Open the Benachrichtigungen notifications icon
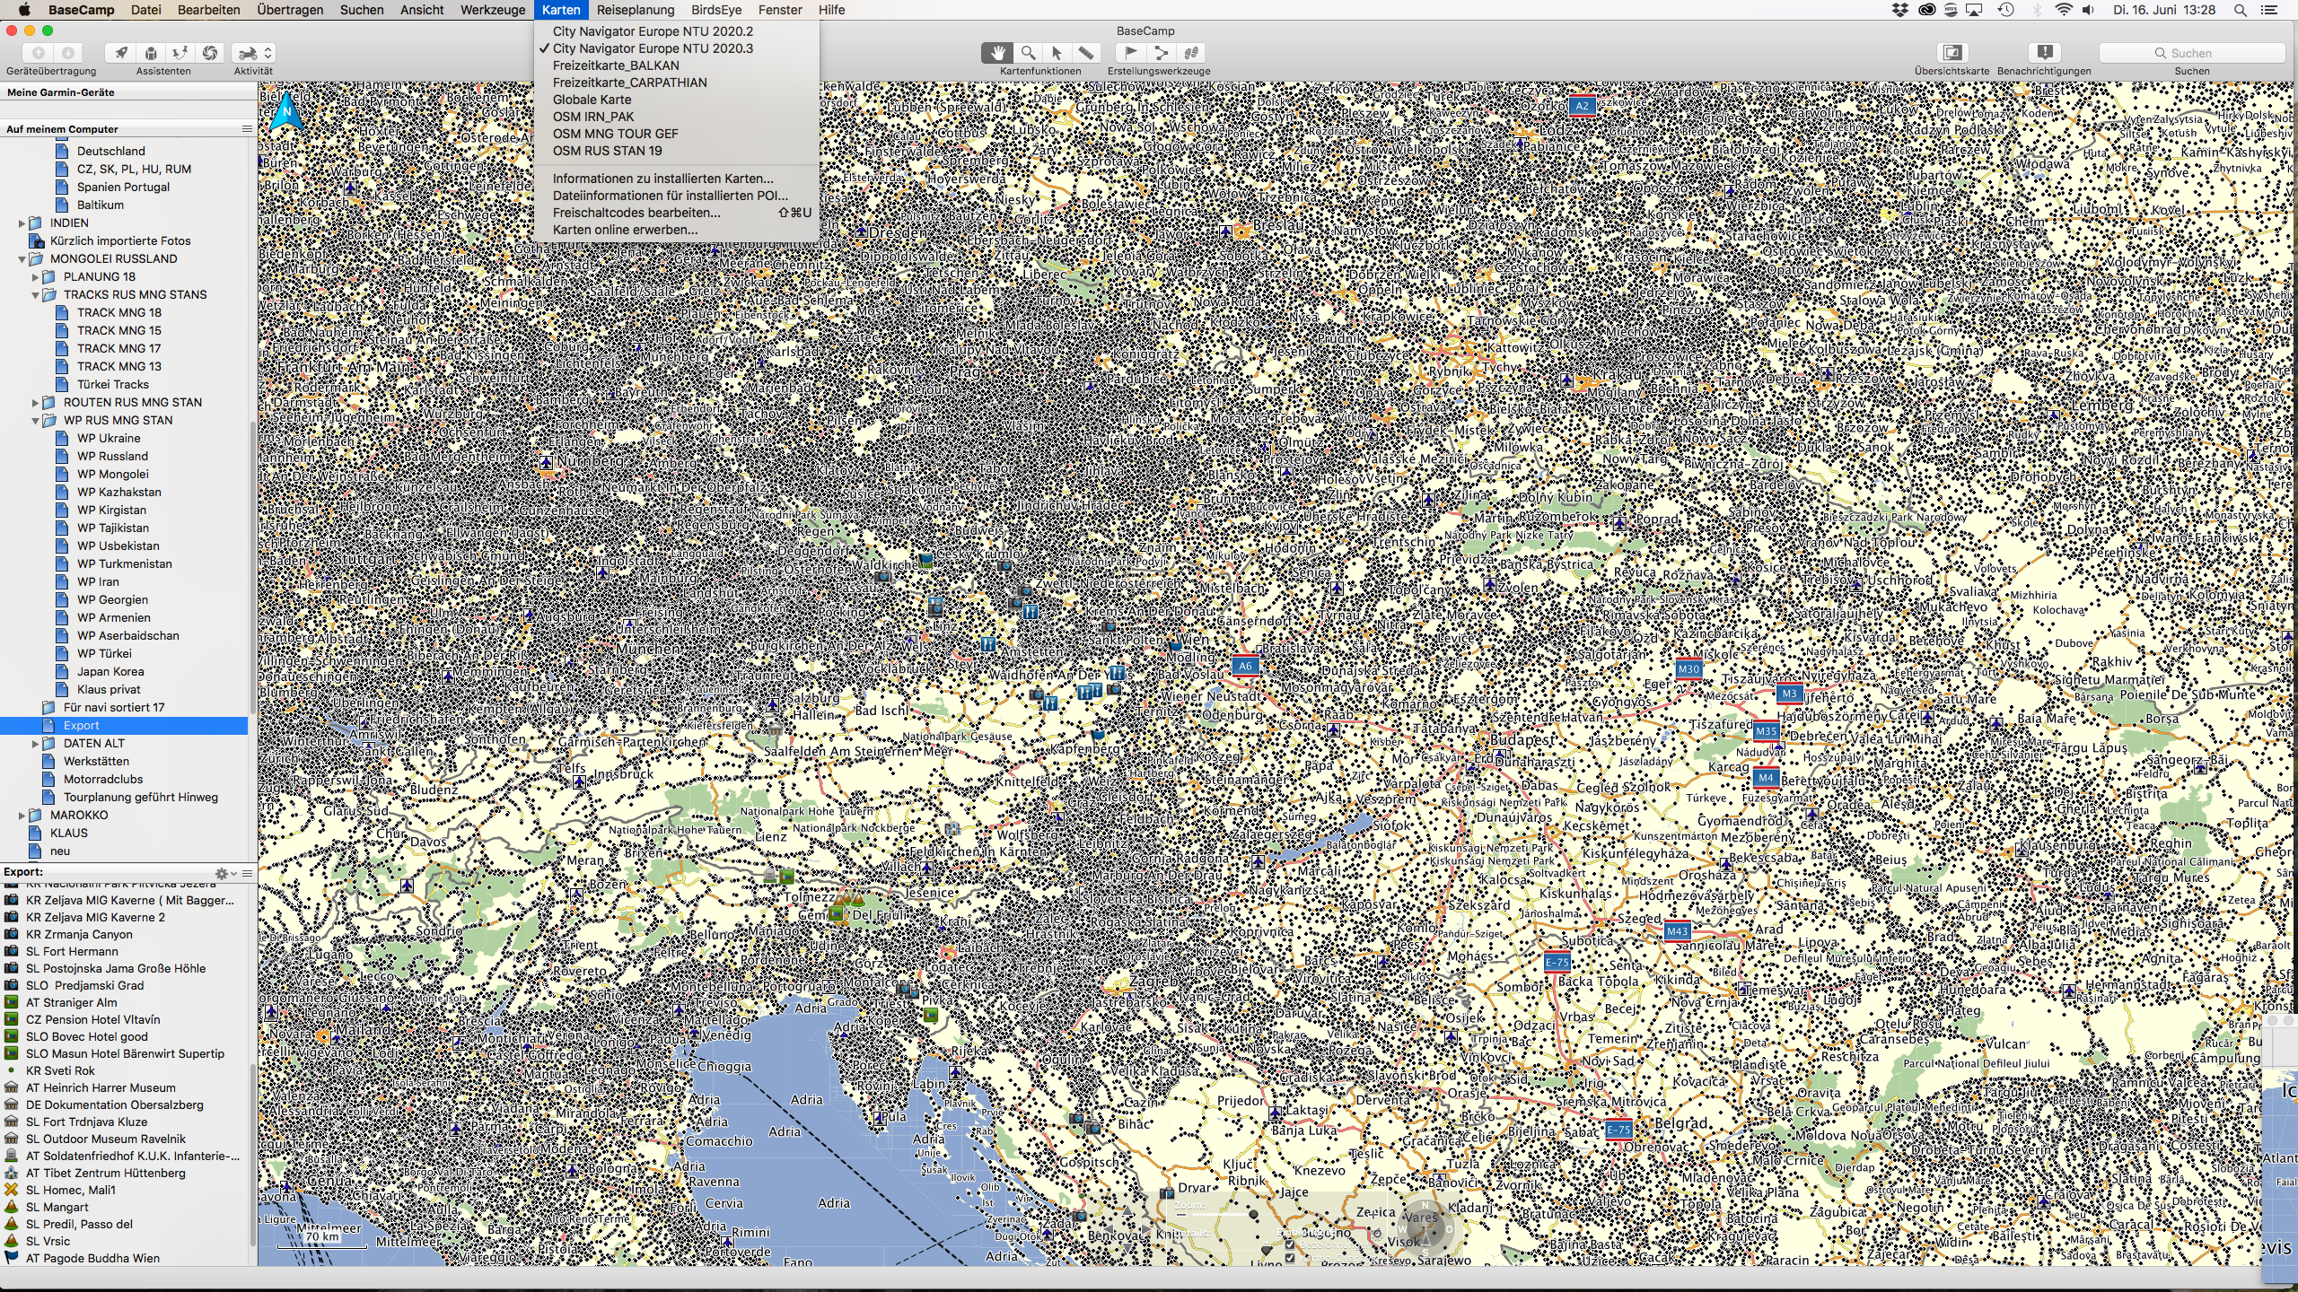The width and height of the screenshot is (2298, 1292). click(2044, 53)
